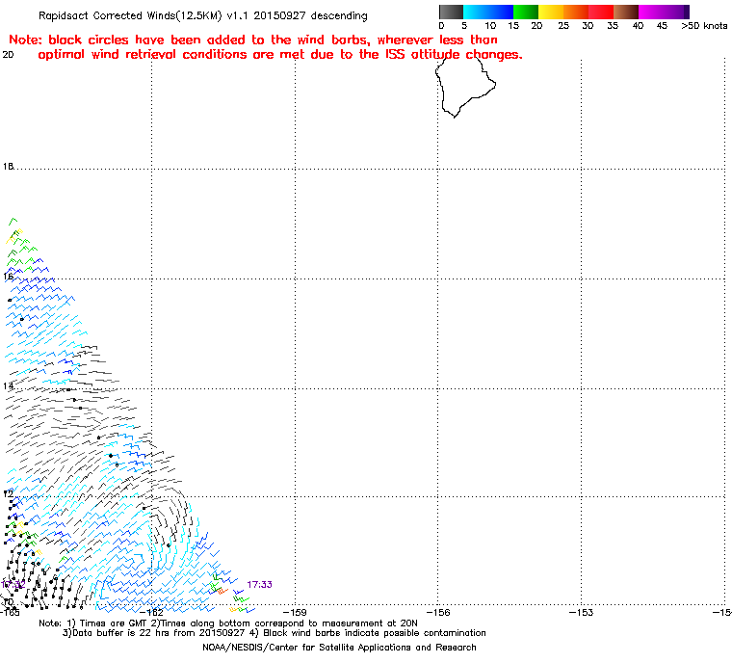Click the longitude label -162
Image resolution: width=732 pixels, height=663 pixels.
coord(152,613)
